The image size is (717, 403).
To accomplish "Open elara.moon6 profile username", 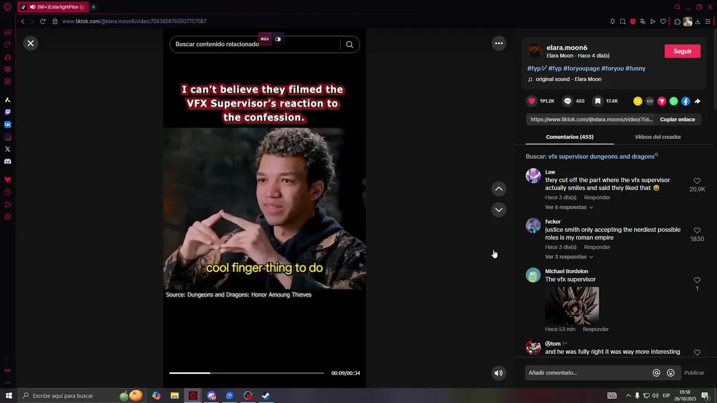I will pos(567,48).
